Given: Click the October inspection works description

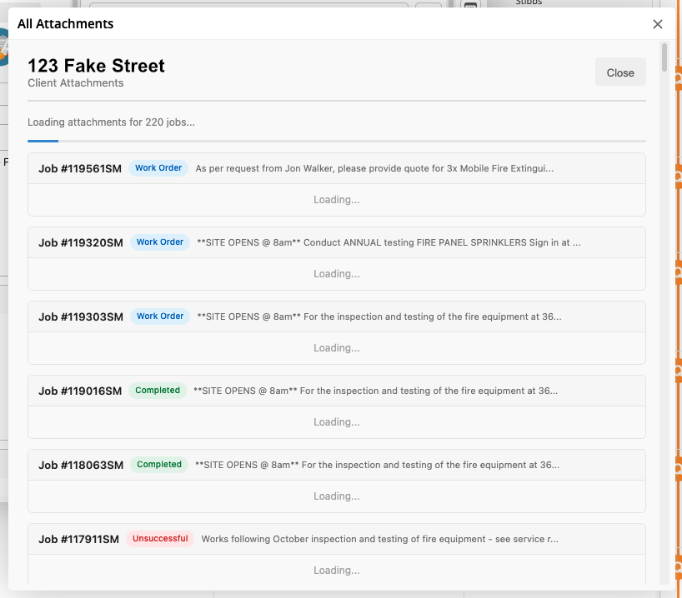Looking at the screenshot, I should pyautogui.click(x=379, y=539).
